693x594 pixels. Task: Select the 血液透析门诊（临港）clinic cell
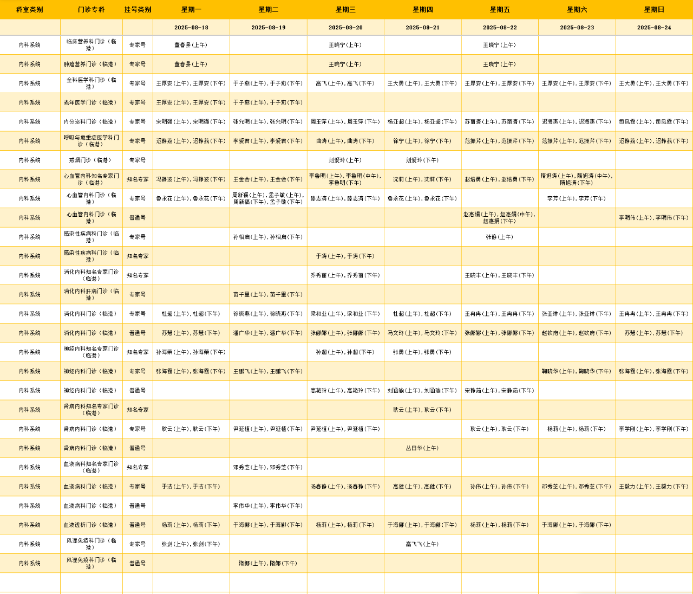tap(91, 525)
